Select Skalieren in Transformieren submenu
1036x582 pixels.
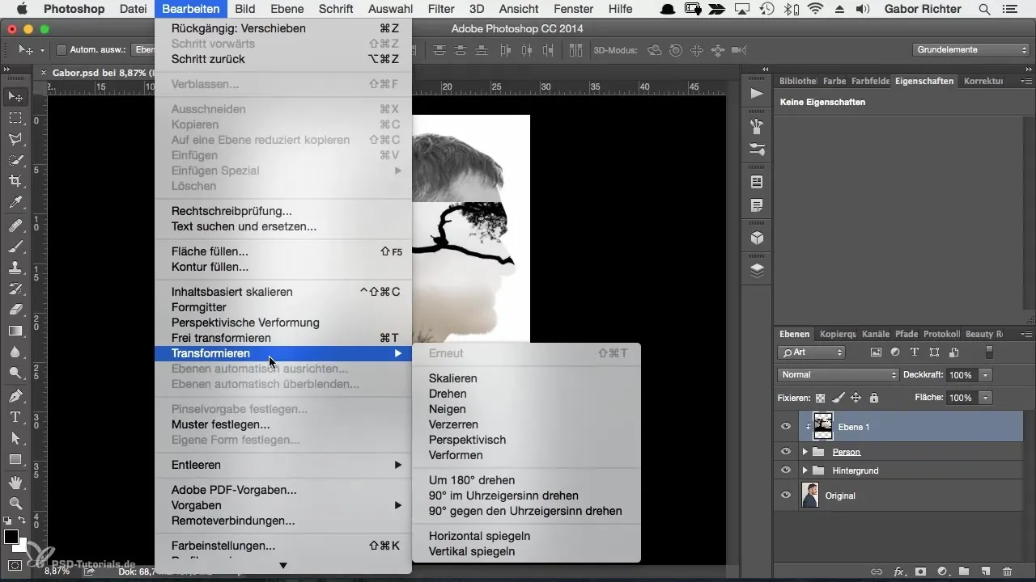[x=452, y=378]
